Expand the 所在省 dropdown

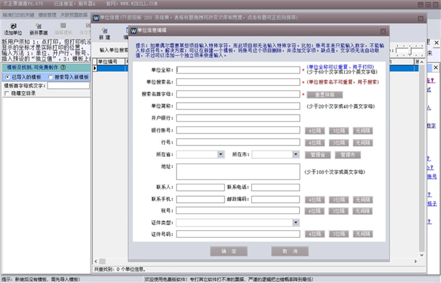pyautogui.click(x=221, y=154)
